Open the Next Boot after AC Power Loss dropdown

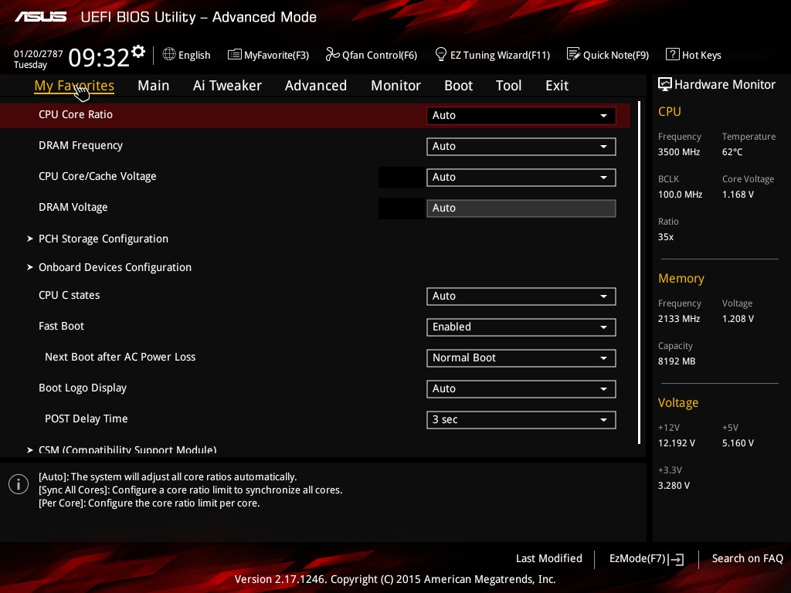pyautogui.click(x=521, y=358)
